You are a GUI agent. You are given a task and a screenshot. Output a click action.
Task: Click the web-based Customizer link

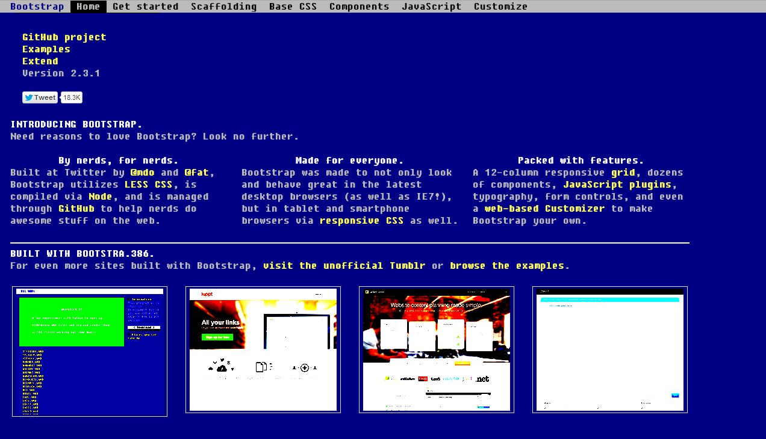click(544, 209)
